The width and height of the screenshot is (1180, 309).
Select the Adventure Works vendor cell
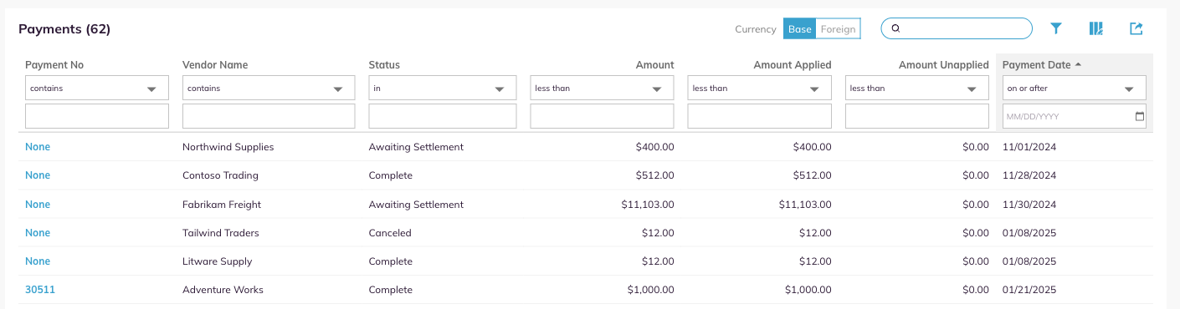223,290
